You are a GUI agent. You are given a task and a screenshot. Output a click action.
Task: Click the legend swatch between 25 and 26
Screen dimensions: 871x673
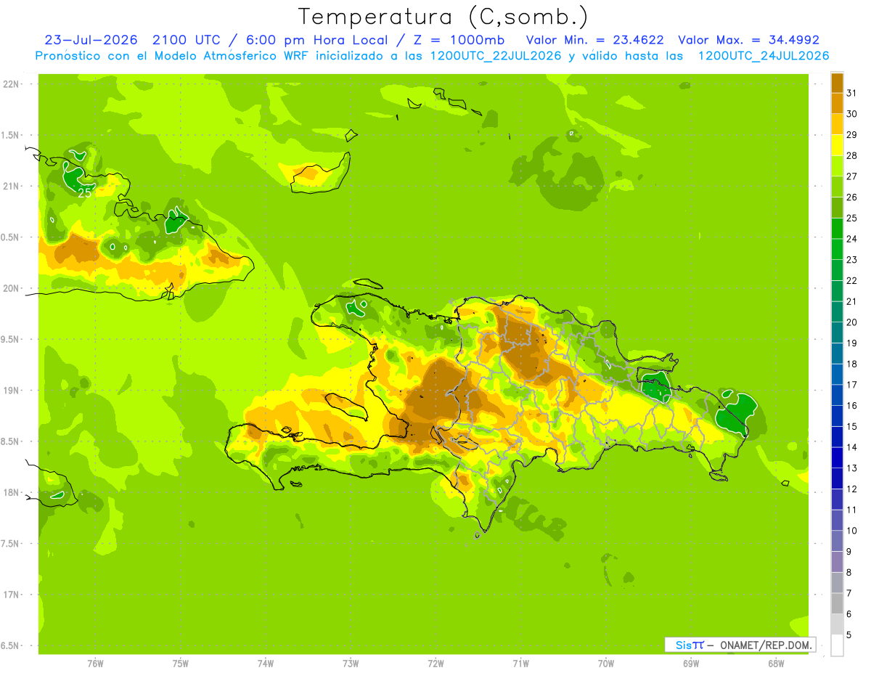click(837, 208)
